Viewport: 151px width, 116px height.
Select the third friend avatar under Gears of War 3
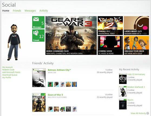pos(62,109)
